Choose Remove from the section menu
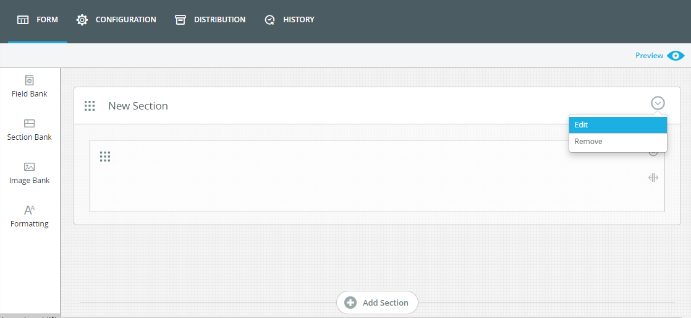 pos(618,142)
